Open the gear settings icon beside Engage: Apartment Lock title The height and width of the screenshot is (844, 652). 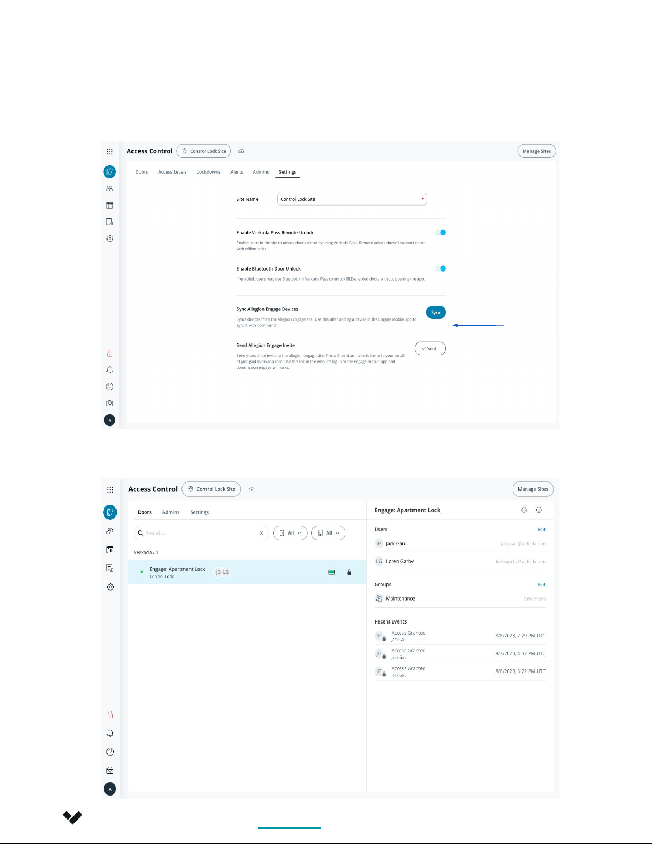[539, 510]
